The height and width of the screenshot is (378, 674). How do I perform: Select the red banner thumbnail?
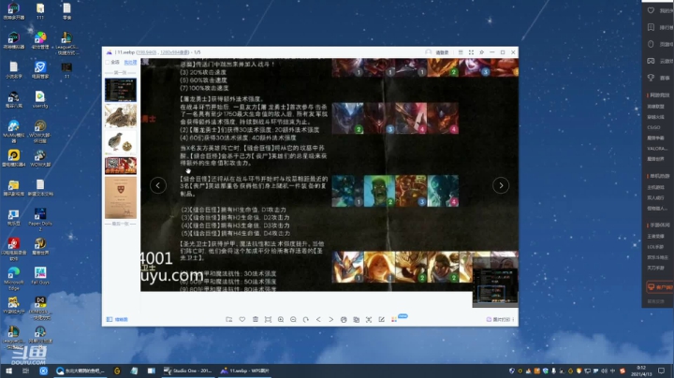point(121,166)
